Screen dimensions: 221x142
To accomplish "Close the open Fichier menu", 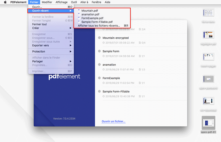I will coord(34,2).
